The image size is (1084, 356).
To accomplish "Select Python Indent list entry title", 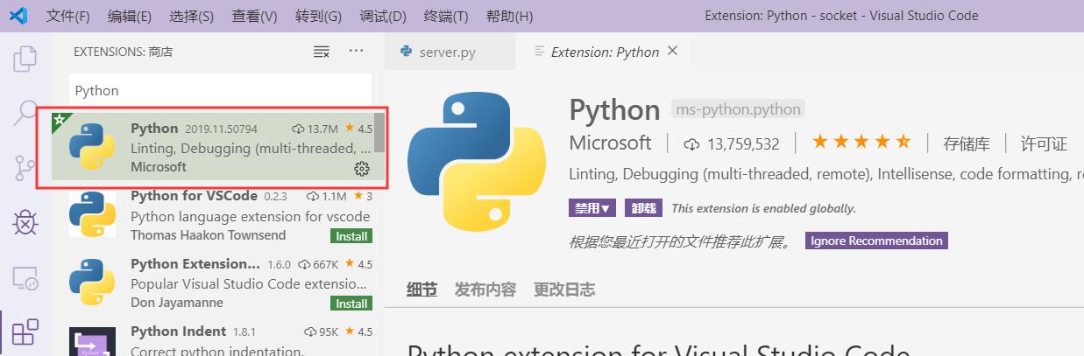I will pyautogui.click(x=178, y=332).
